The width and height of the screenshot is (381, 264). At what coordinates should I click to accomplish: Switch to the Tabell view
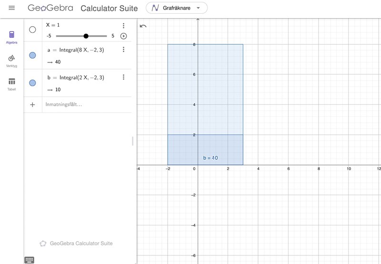click(x=12, y=84)
